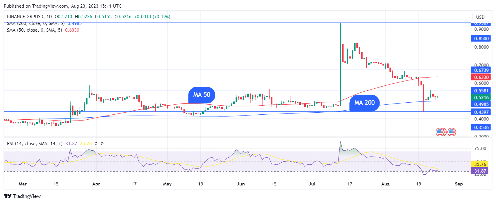
Task: Click the green 0.5216 current price label
Action: point(481,97)
